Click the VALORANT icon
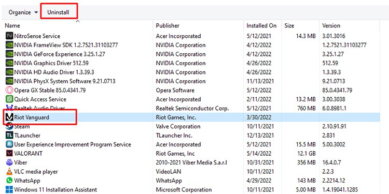This screenshot has width=389, height=194. [x=9, y=154]
